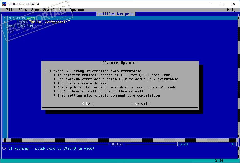Click the horizontal scrollbar right arrow

tap(236, 140)
